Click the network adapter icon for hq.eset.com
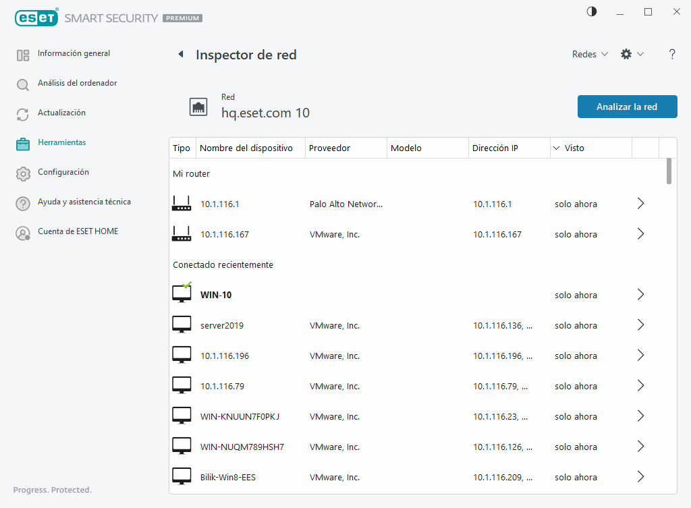The height and width of the screenshot is (508, 691). (198, 107)
